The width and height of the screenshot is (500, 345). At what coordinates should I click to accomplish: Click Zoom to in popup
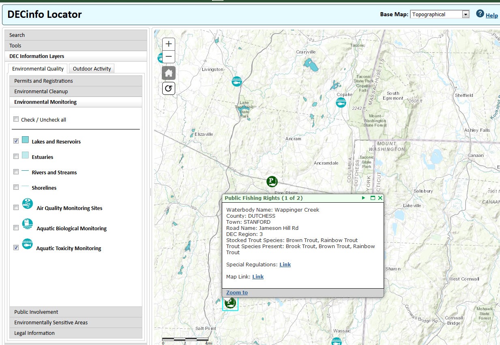[x=237, y=292]
